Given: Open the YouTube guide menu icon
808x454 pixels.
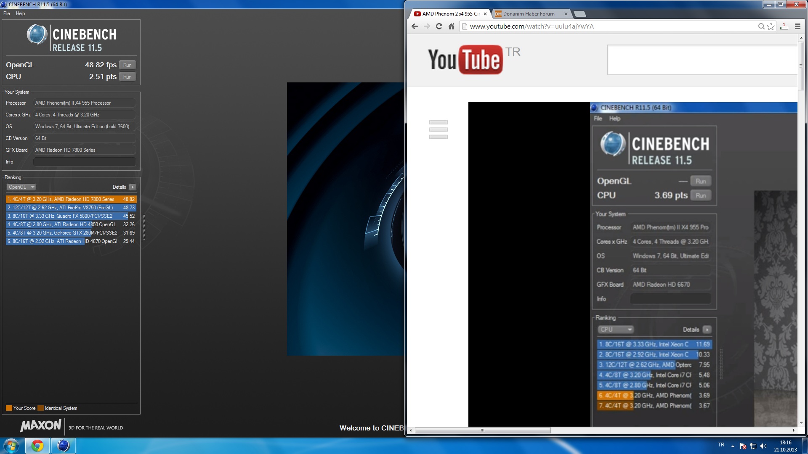Looking at the screenshot, I should tap(438, 129).
